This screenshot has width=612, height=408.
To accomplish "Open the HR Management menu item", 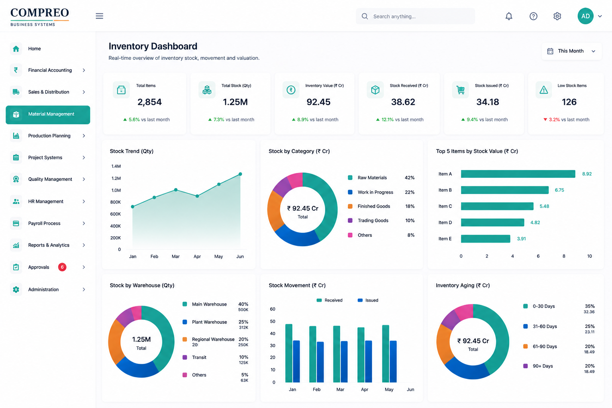I will click(48, 201).
